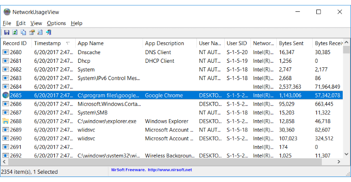Click the horizontal scrollbar right arrow

[x=340, y=162]
